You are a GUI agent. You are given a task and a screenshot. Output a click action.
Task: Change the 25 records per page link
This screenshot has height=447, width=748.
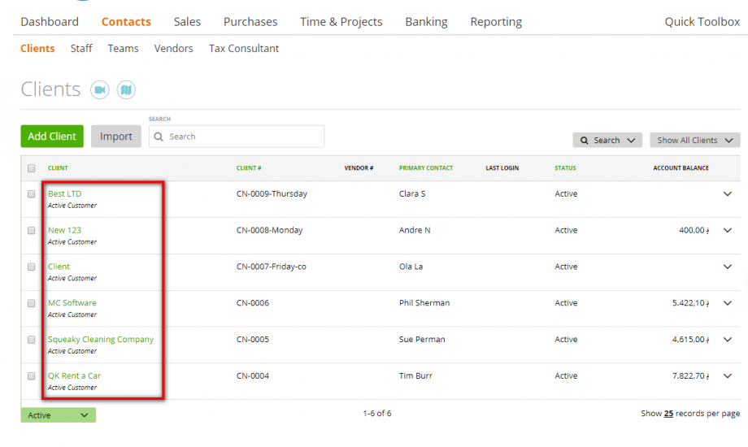point(668,413)
